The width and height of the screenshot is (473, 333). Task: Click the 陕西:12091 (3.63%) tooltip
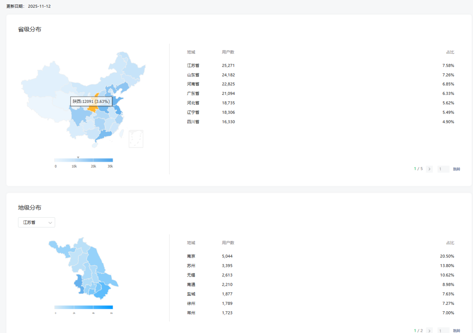pyautogui.click(x=91, y=101)
